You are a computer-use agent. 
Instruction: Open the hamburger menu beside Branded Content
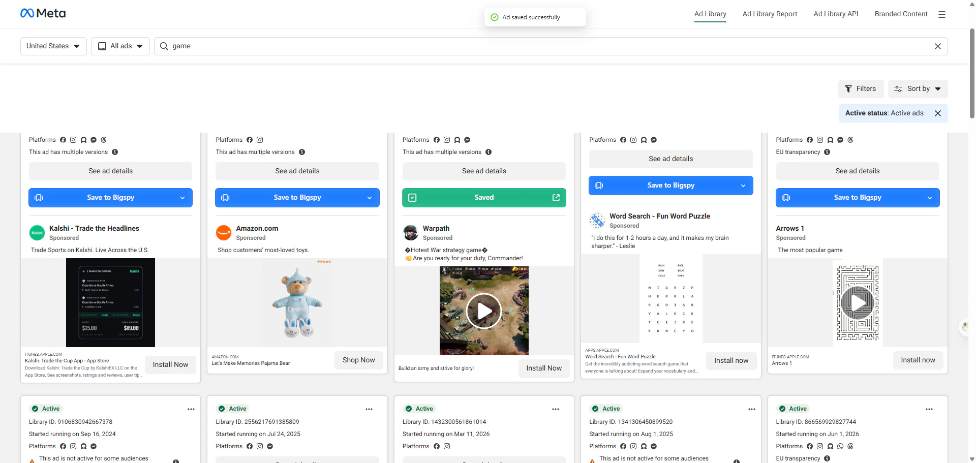942,14
